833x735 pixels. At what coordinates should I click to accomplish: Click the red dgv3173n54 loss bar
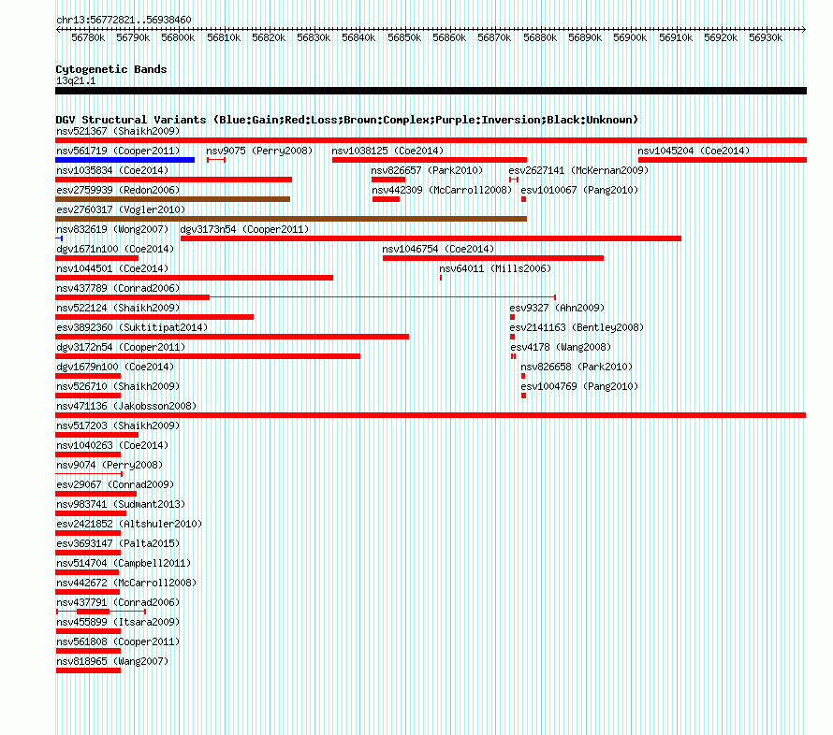pos(431,238)
